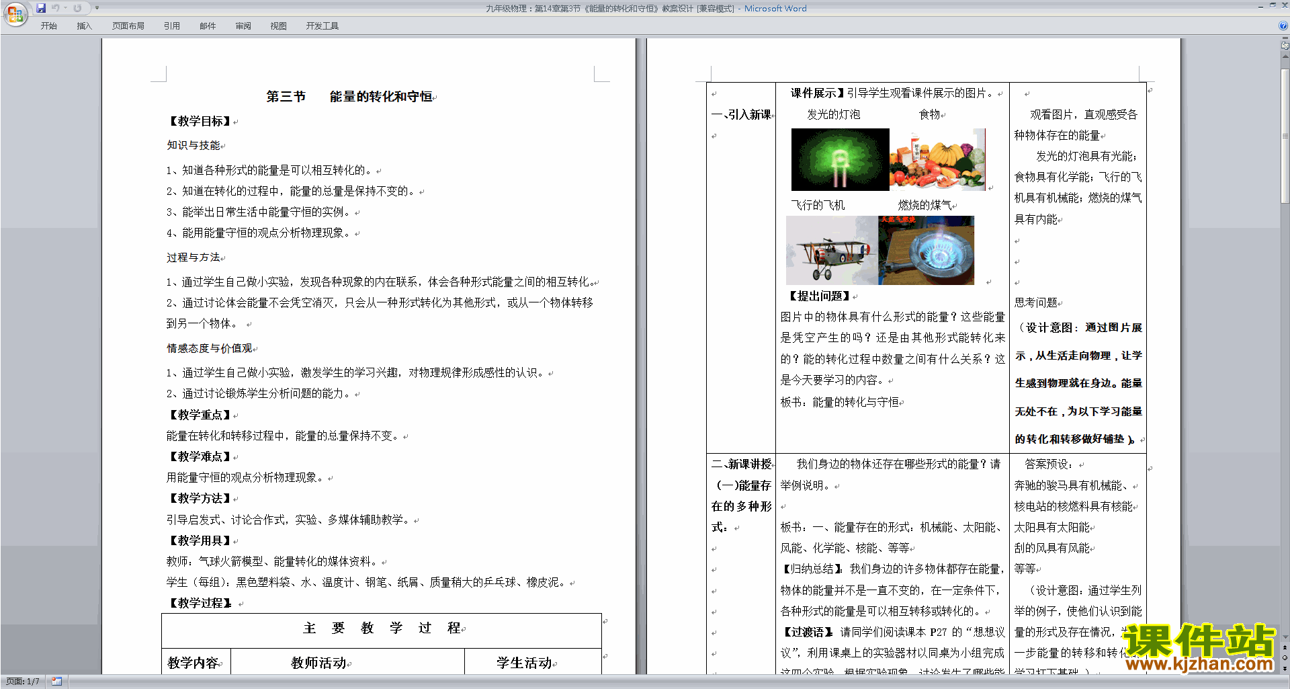This screenshot has width=1290, height=689.
Task: Click the 发光的灯泡 caption
Action: pyautogui.click(x=834, y=115)
